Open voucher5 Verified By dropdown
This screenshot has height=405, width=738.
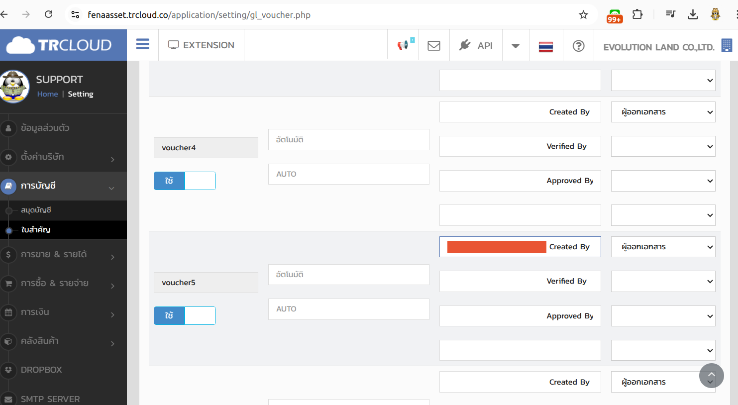[x=663, y=281]
